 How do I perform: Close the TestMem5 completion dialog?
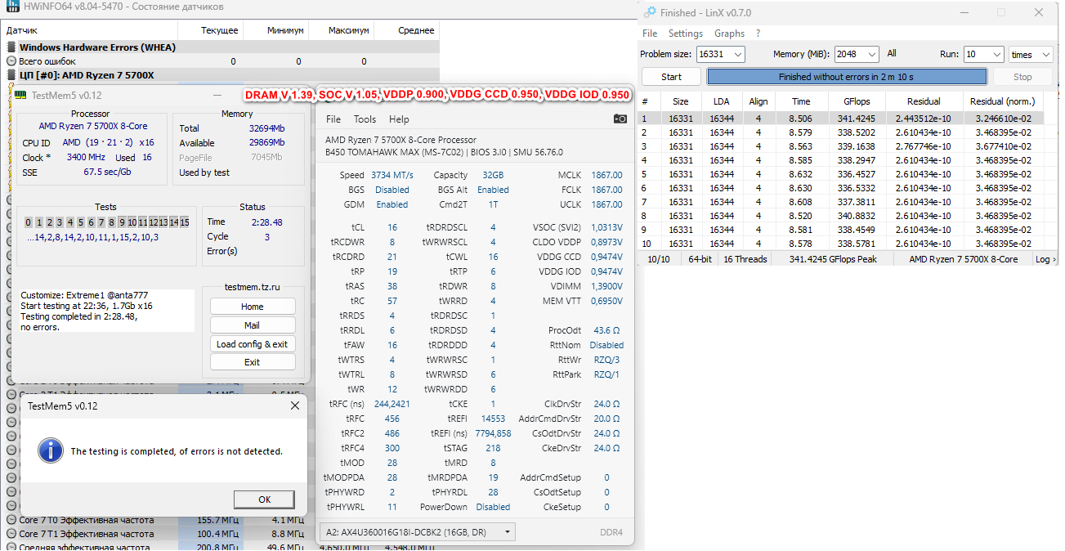coord(295,405)
